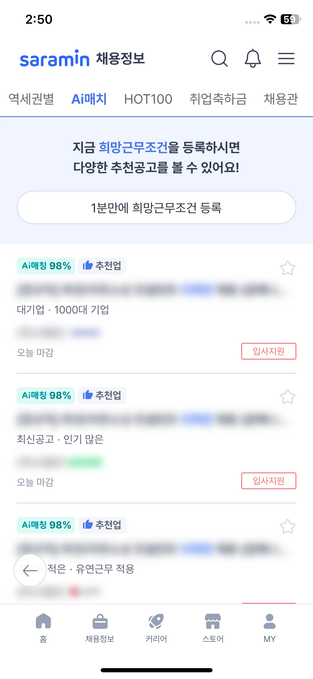Open the hamburger menu
The image size is (313, 679).
pyautogui.click(x=286, y=59)
